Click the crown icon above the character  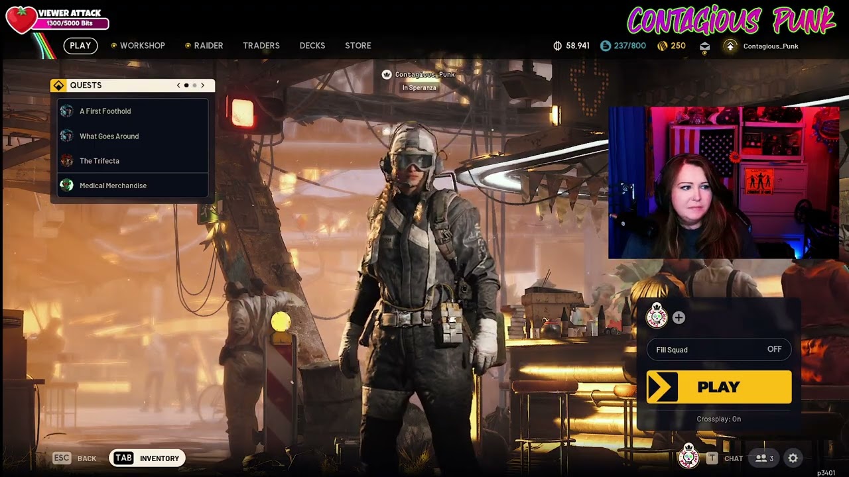(x=387, y=75)
